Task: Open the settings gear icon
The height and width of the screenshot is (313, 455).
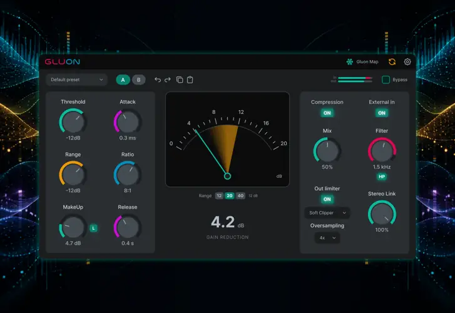Action: point(407,62)
